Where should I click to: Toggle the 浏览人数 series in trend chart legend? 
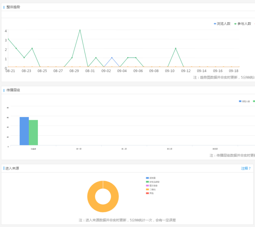(222, 24)
